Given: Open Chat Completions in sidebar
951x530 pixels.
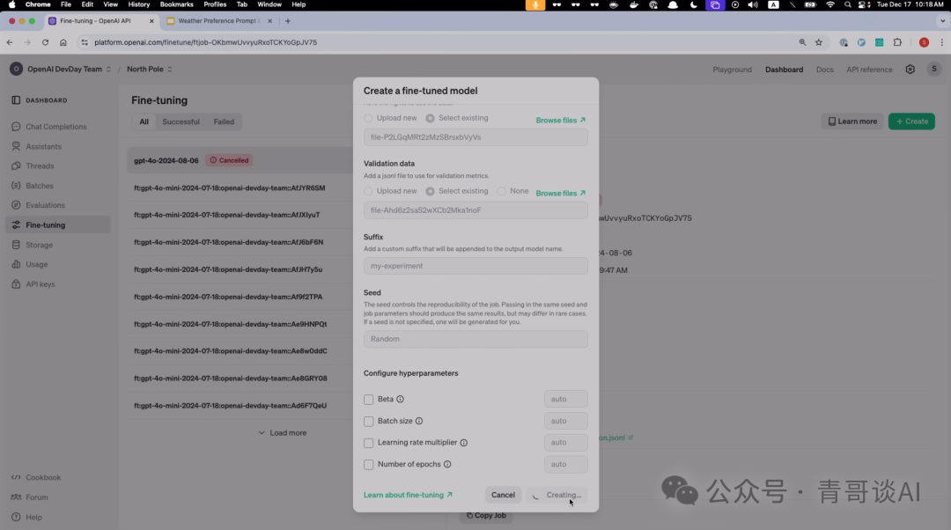Looking at the screenshot, I should (x=55, y=127).
